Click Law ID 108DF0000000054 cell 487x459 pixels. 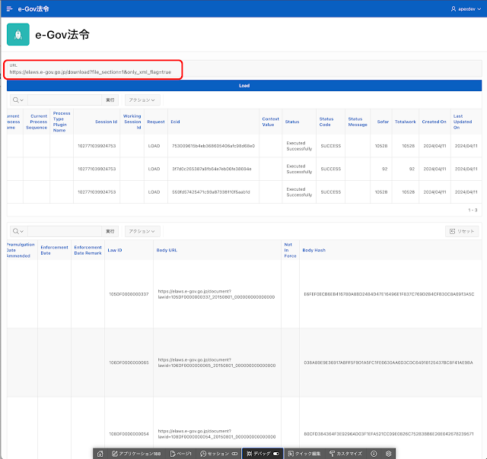tap(129, 434)
